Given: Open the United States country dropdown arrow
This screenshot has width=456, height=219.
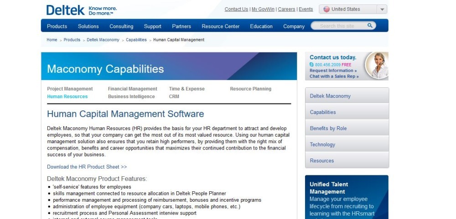Looking at the screenshot, I should pos(382,9).
